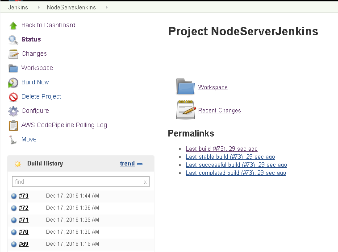The image size is (338, 252).
Task: Go to Jenkins breadcrumb home
Action: (18, 7)
